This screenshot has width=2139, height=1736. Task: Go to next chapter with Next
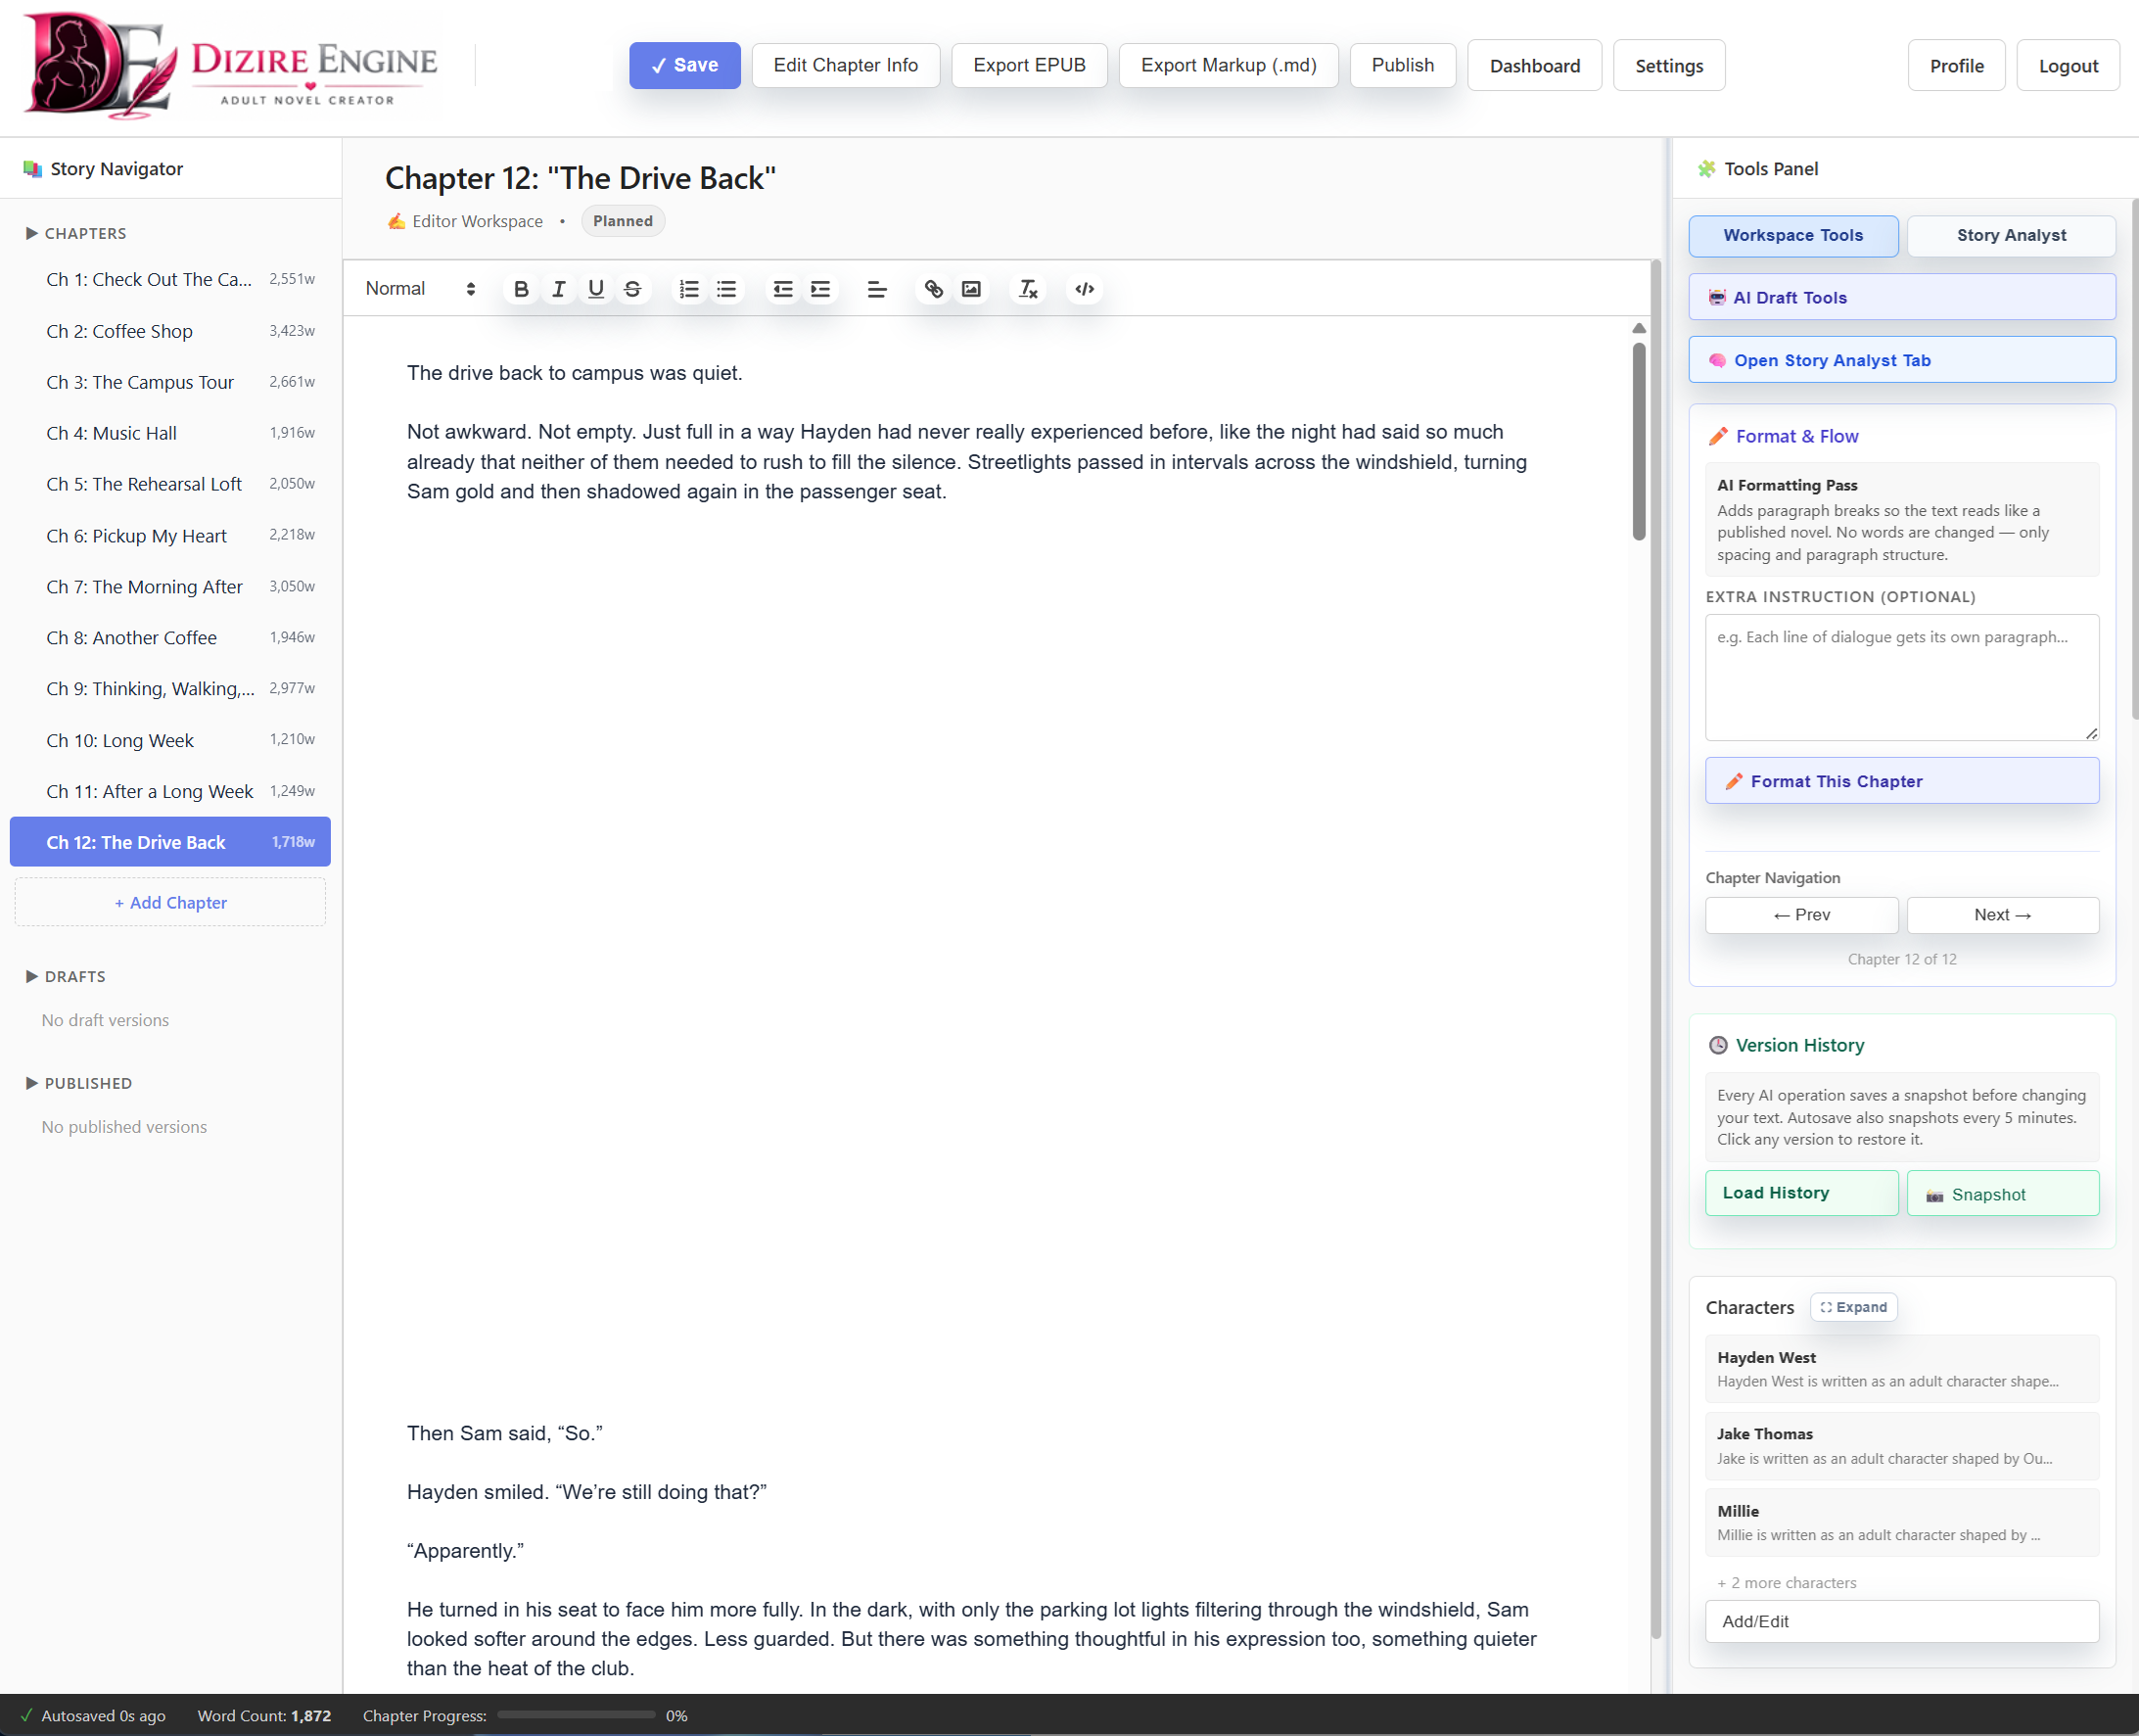point(2003,915)
